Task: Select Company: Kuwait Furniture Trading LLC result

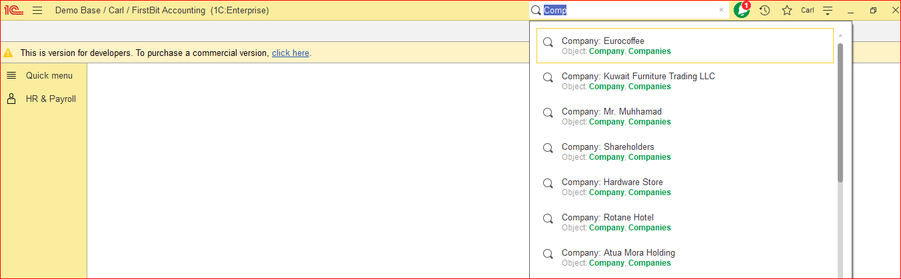Action: click(x=685, y=81)
